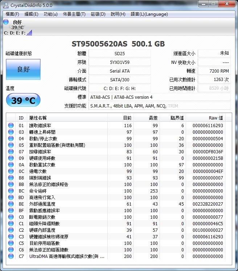Click status orb for C6 無法修正的磁區總數
This screenshot has width=238, height=271.
point(11,250)
